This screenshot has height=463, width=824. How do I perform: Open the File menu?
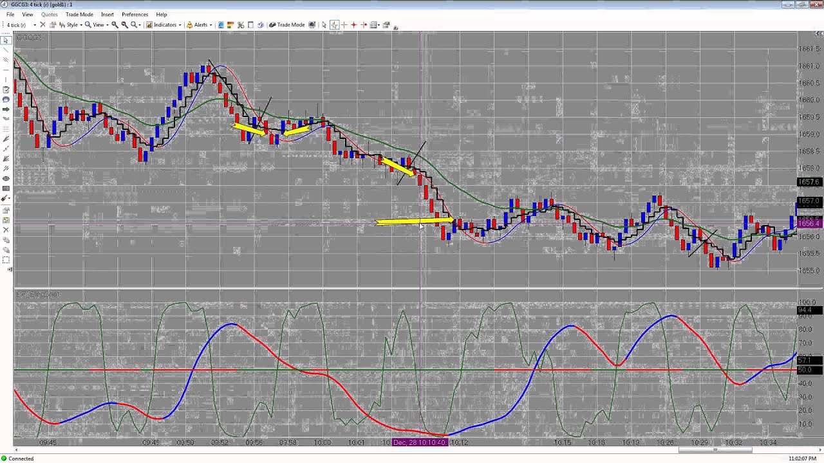coord(10,14)
